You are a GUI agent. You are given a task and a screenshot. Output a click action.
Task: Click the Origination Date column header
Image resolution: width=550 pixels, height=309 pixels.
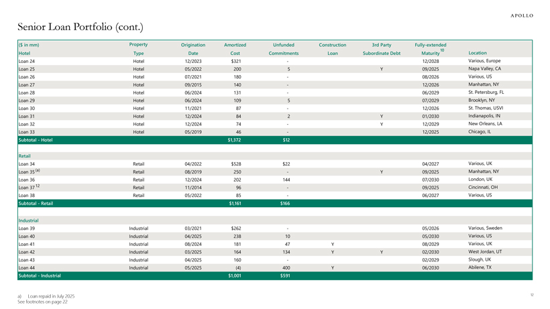coord(193,49)
